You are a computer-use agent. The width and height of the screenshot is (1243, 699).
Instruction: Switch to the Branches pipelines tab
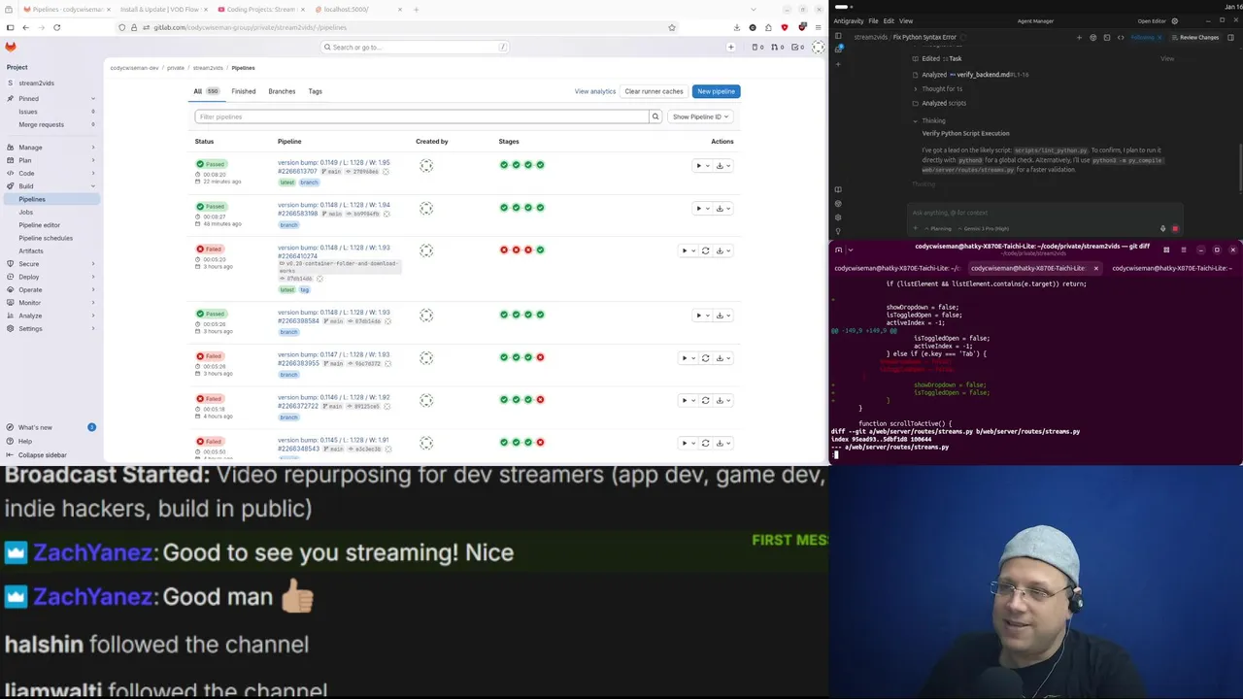[x=282, y=91]
